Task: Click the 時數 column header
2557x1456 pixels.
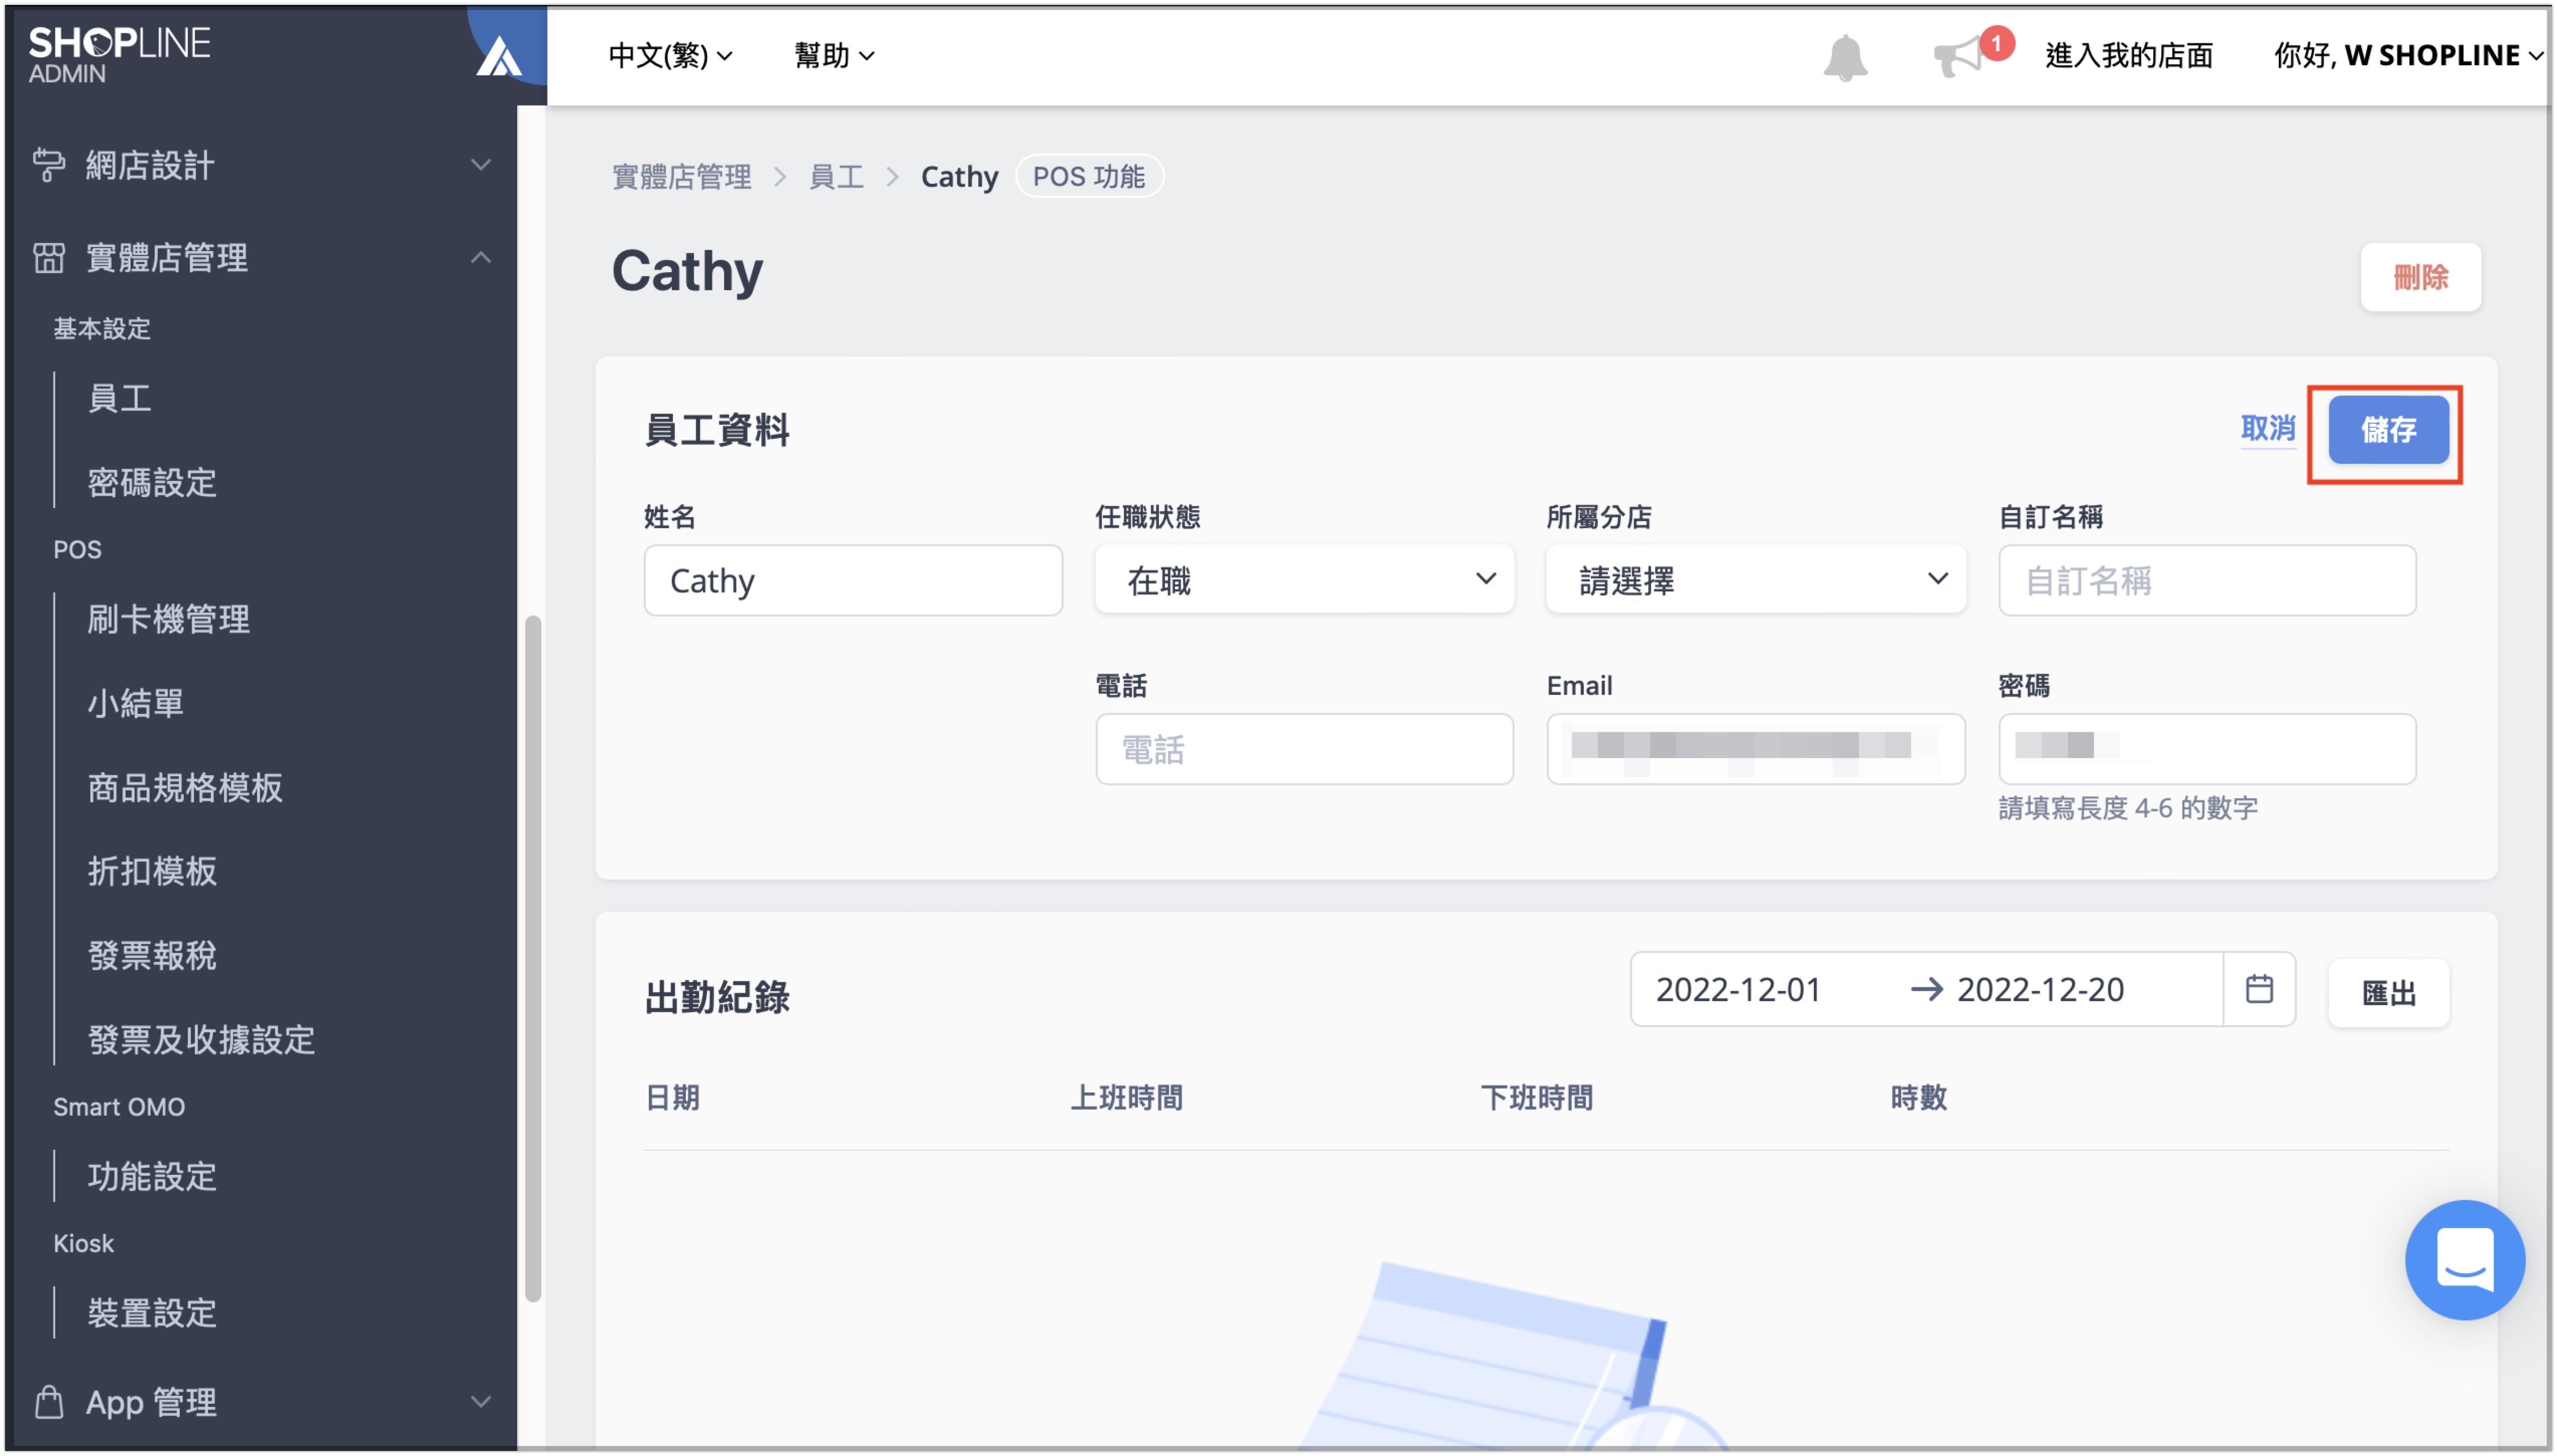Action: point(1918,1097)
